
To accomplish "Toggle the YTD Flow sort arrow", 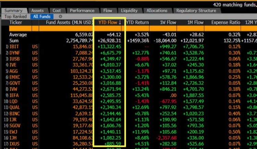I will pyautogui.click(x=120, y=23).
